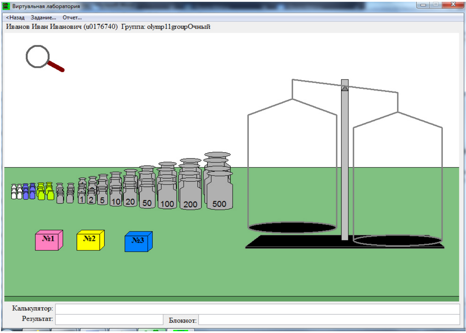Grab the 10 gram weight
Image resolution: width=466 pixels, height=333 pixels.
[x=116, y=198]
